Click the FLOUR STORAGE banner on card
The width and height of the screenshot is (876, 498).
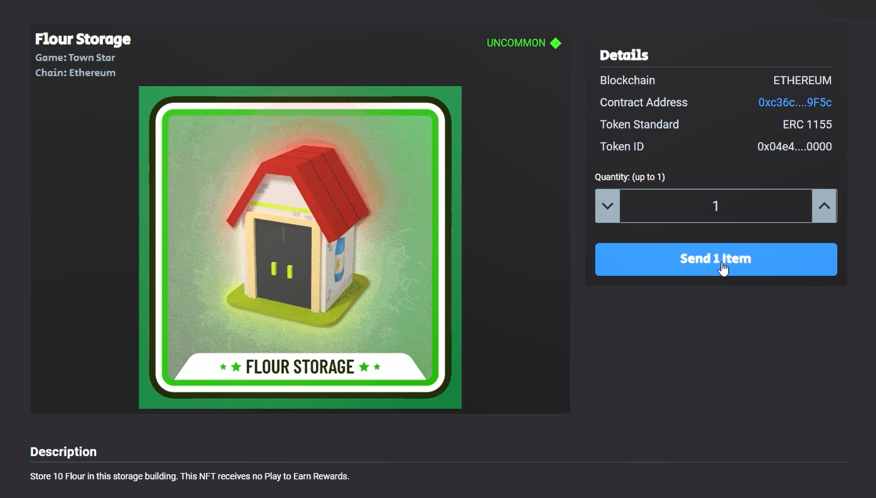pyautogui.click(x=300, y=366)
